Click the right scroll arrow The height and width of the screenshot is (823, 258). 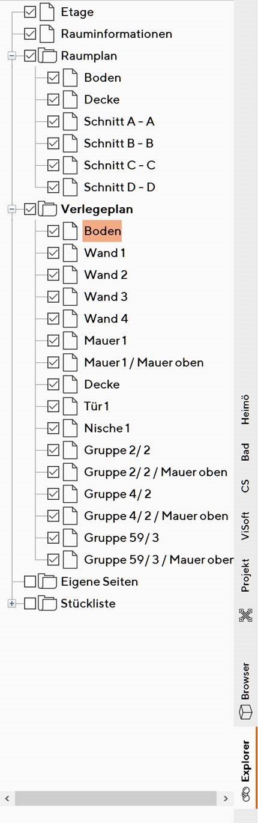coord(225,798)
